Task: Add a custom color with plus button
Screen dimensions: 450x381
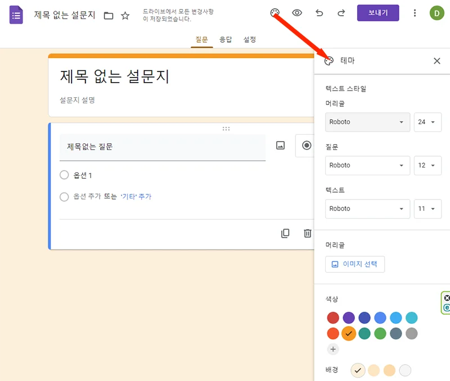Action: [x=333, y=349]
